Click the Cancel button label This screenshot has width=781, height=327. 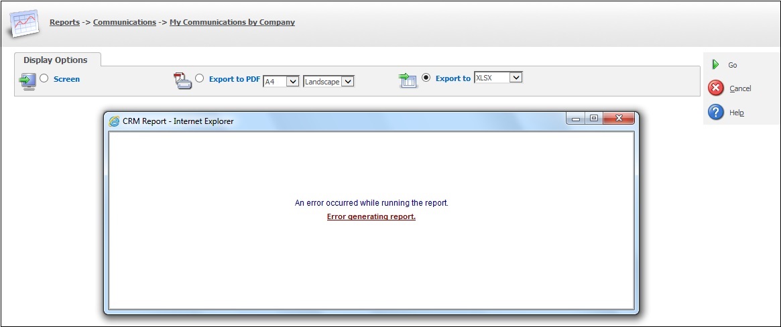740,88
